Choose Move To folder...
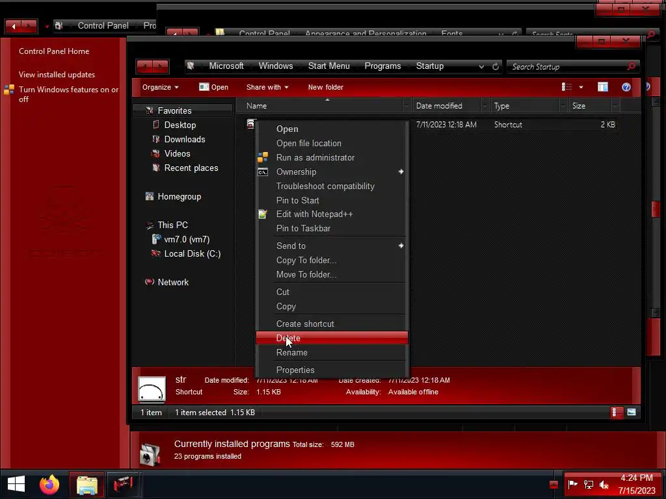The image size is (666, 499). tap(332, 275)
